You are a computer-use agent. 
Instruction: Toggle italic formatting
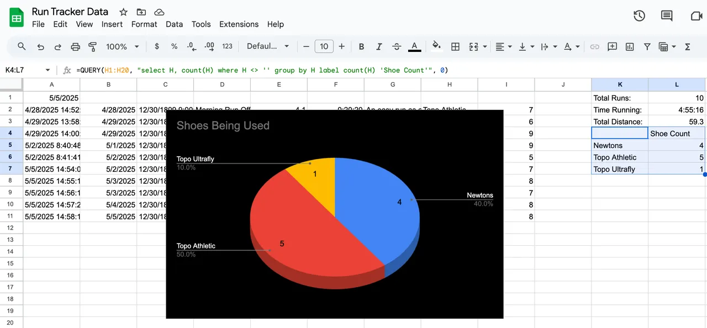379,46
